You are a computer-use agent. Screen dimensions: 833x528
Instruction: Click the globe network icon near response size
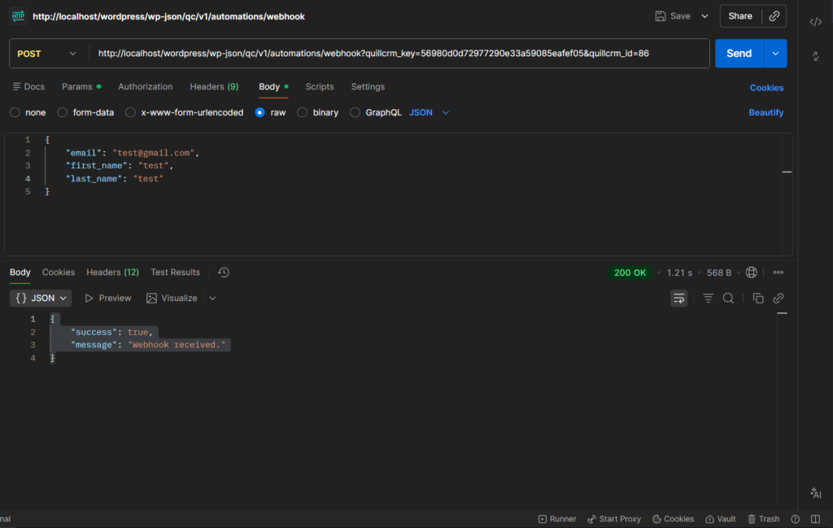752,273
